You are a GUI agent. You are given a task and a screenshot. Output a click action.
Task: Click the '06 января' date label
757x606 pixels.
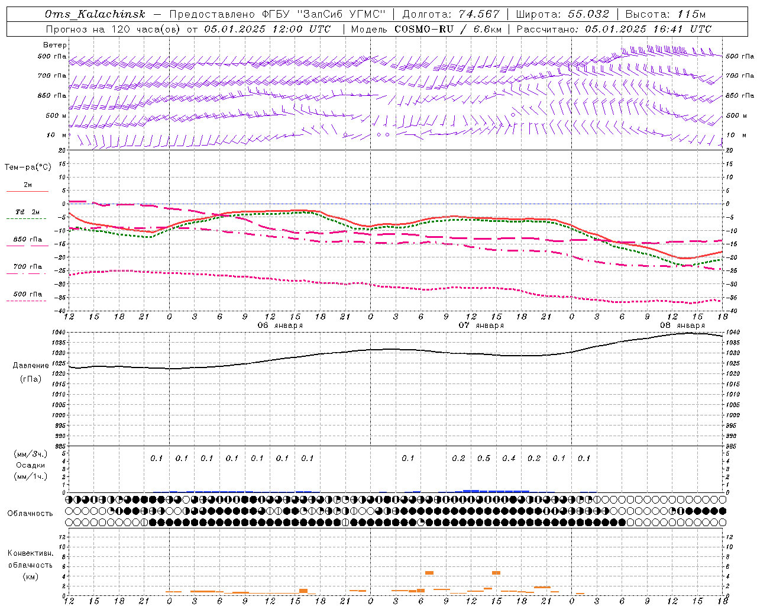tap(280, 325)
